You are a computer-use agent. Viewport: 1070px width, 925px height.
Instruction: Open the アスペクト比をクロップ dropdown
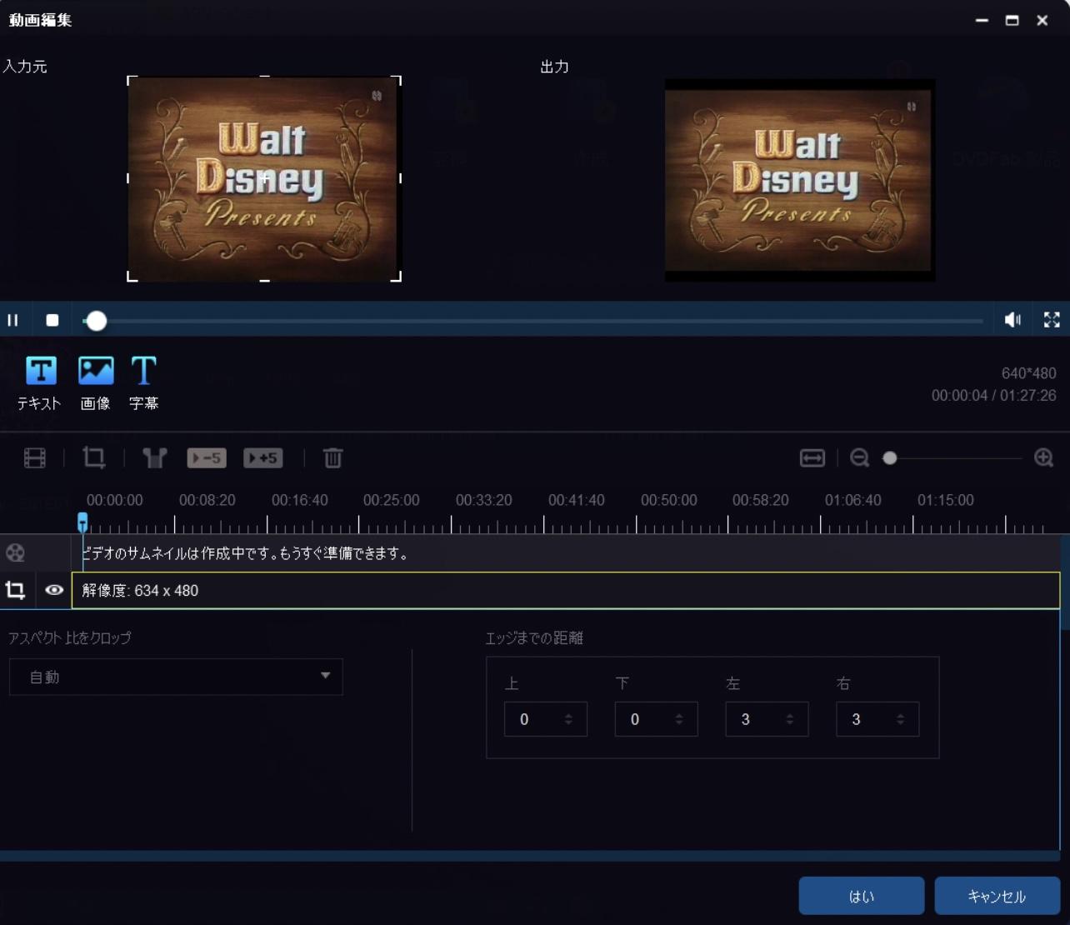pyautogui.click(x=176, y=677)
